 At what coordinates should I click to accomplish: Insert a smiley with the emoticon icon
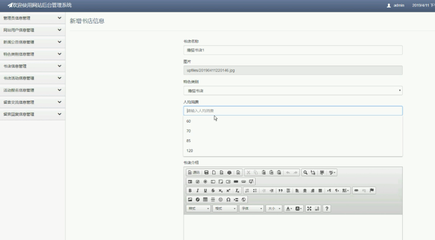(x=220, y=200)
